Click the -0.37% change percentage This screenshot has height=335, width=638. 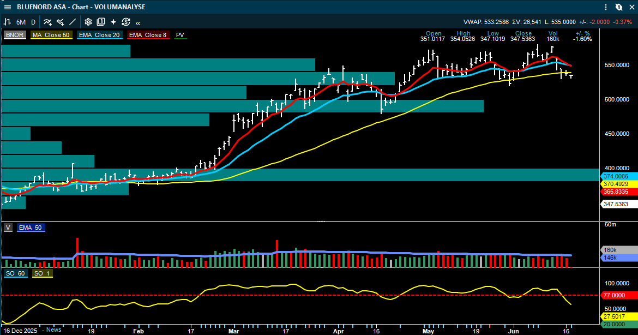623,22
